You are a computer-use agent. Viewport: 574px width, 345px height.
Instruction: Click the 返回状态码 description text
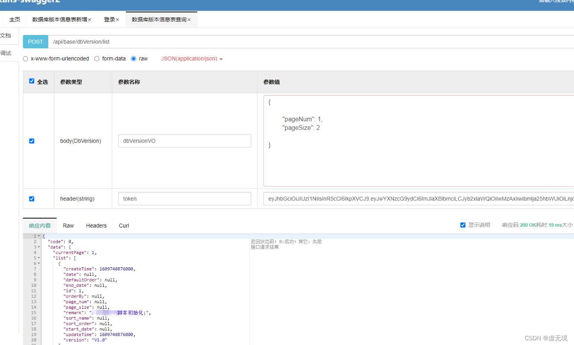[286, 242]
